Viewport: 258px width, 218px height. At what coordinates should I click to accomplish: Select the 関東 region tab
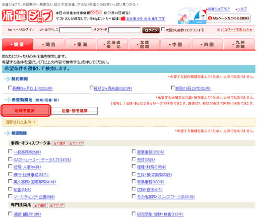17,44
